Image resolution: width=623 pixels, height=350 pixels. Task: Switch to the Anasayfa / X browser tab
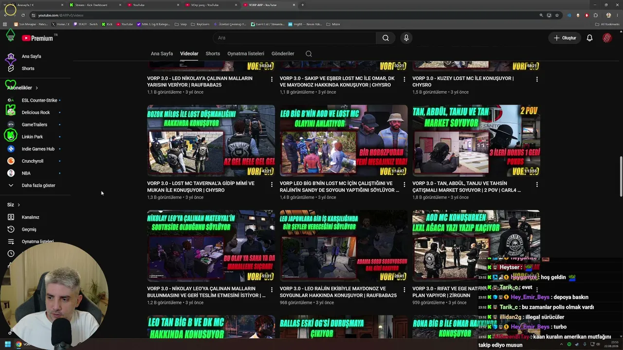pyautogui.click(x=37, y=5)
